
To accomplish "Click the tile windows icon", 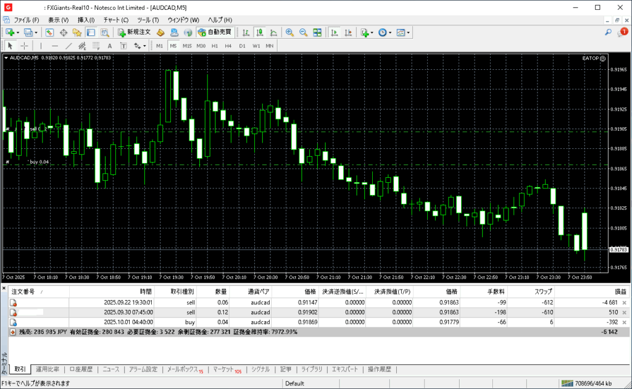I will [x=317, y=32].
